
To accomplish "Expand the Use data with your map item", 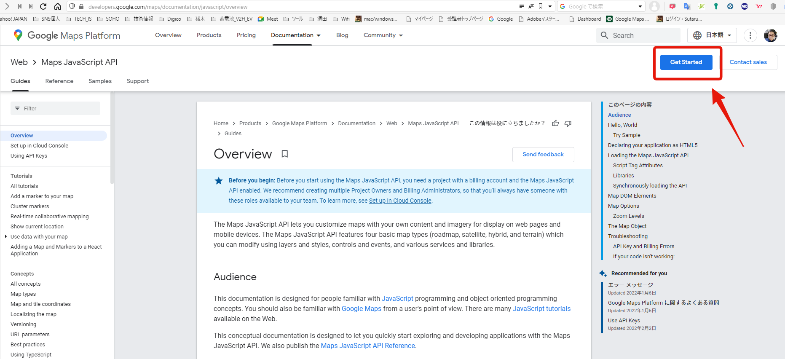I will point(5,236).
